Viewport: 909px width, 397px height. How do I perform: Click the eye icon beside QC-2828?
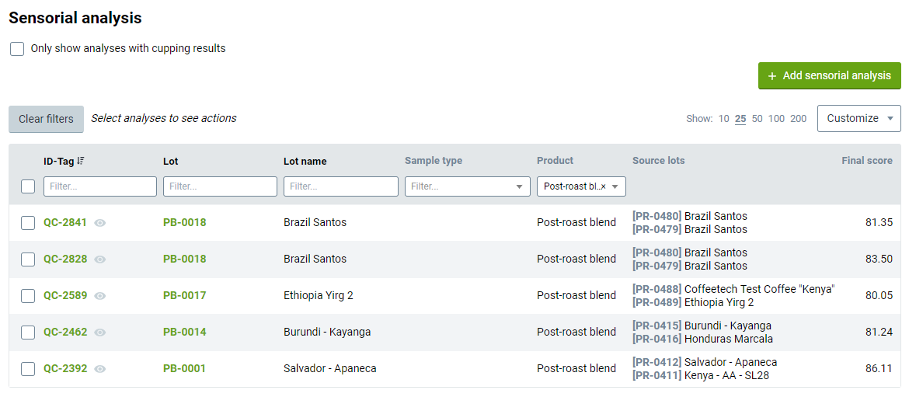point(100,259)
